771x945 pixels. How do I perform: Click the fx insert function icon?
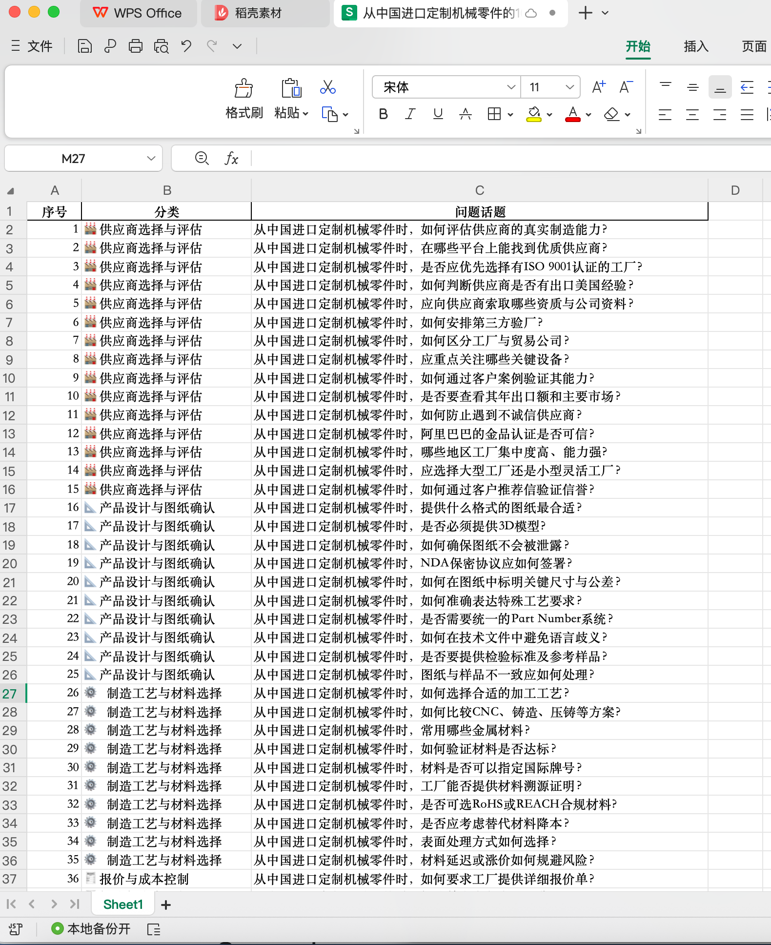231,158
